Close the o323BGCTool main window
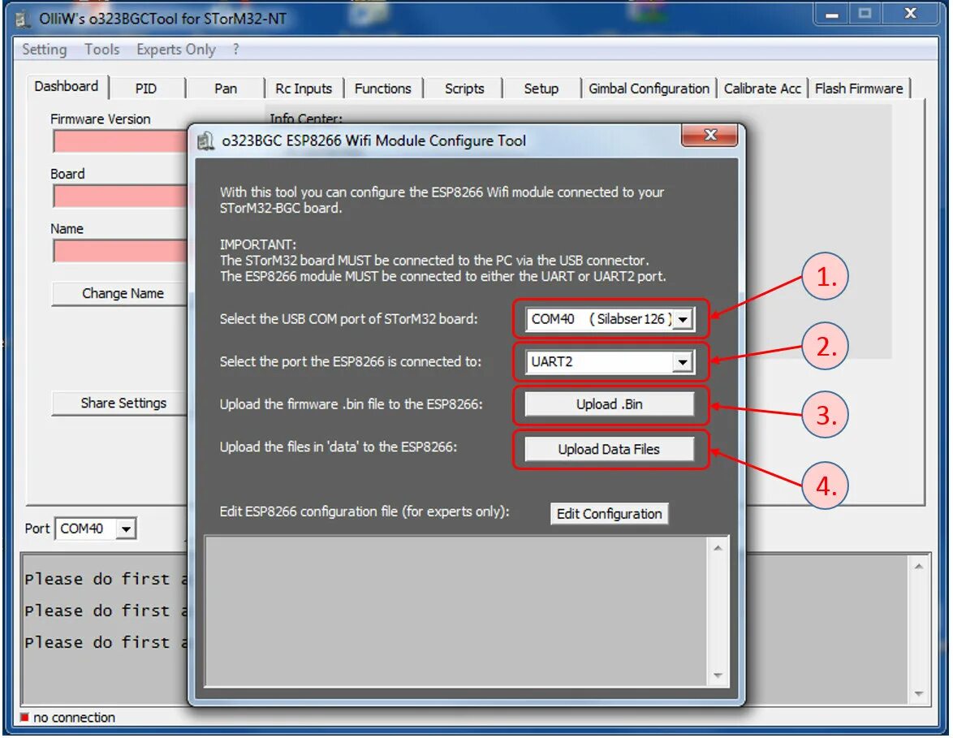Screen dimensions: 953x738 (x=910, y=14)
